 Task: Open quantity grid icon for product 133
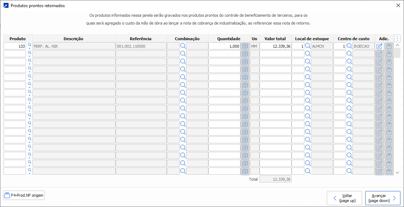pyautogui.click(x=245, y=46)
